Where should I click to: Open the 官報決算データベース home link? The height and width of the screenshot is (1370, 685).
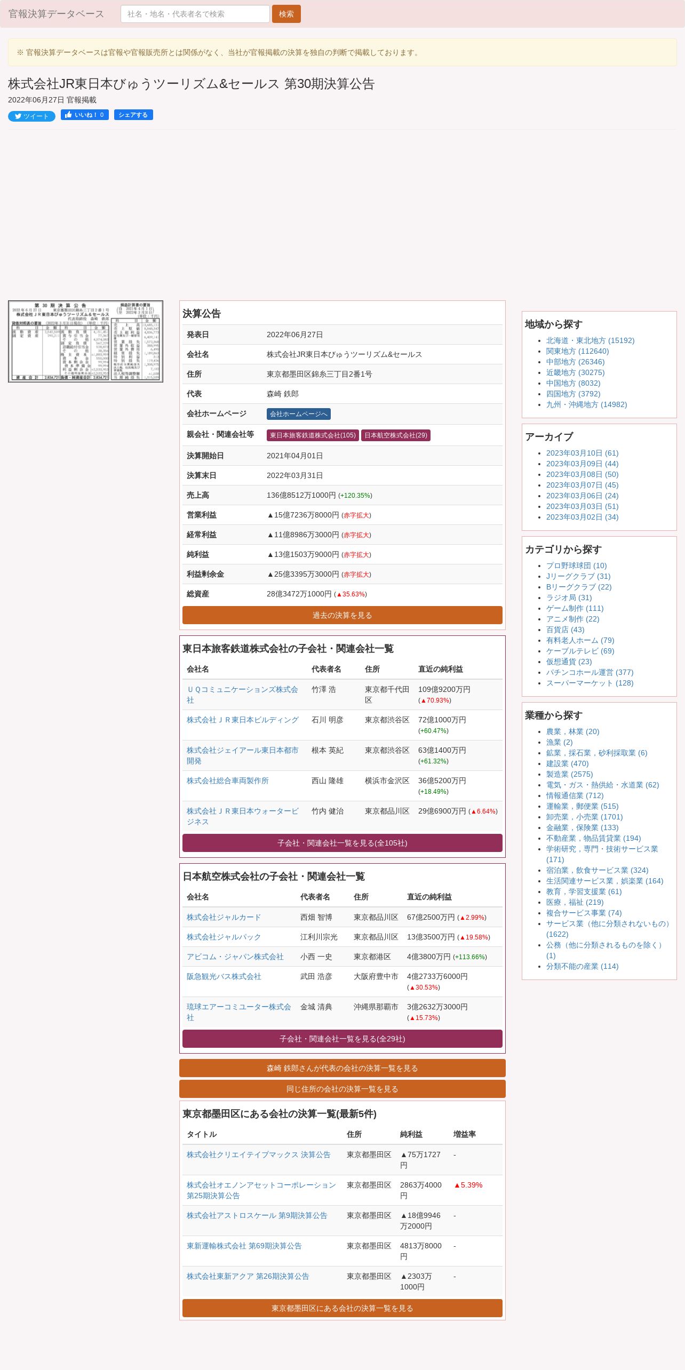point(56,14)
